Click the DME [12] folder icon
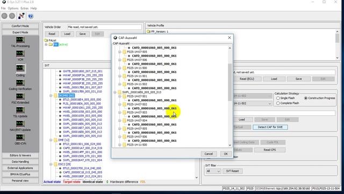 tap(55, 140)
